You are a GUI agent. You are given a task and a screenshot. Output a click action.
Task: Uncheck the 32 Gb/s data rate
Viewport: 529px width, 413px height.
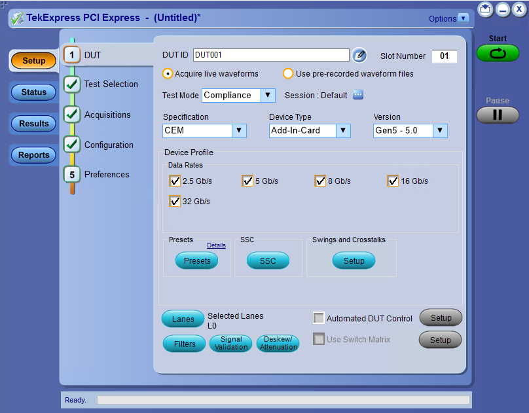coord(175,201)
